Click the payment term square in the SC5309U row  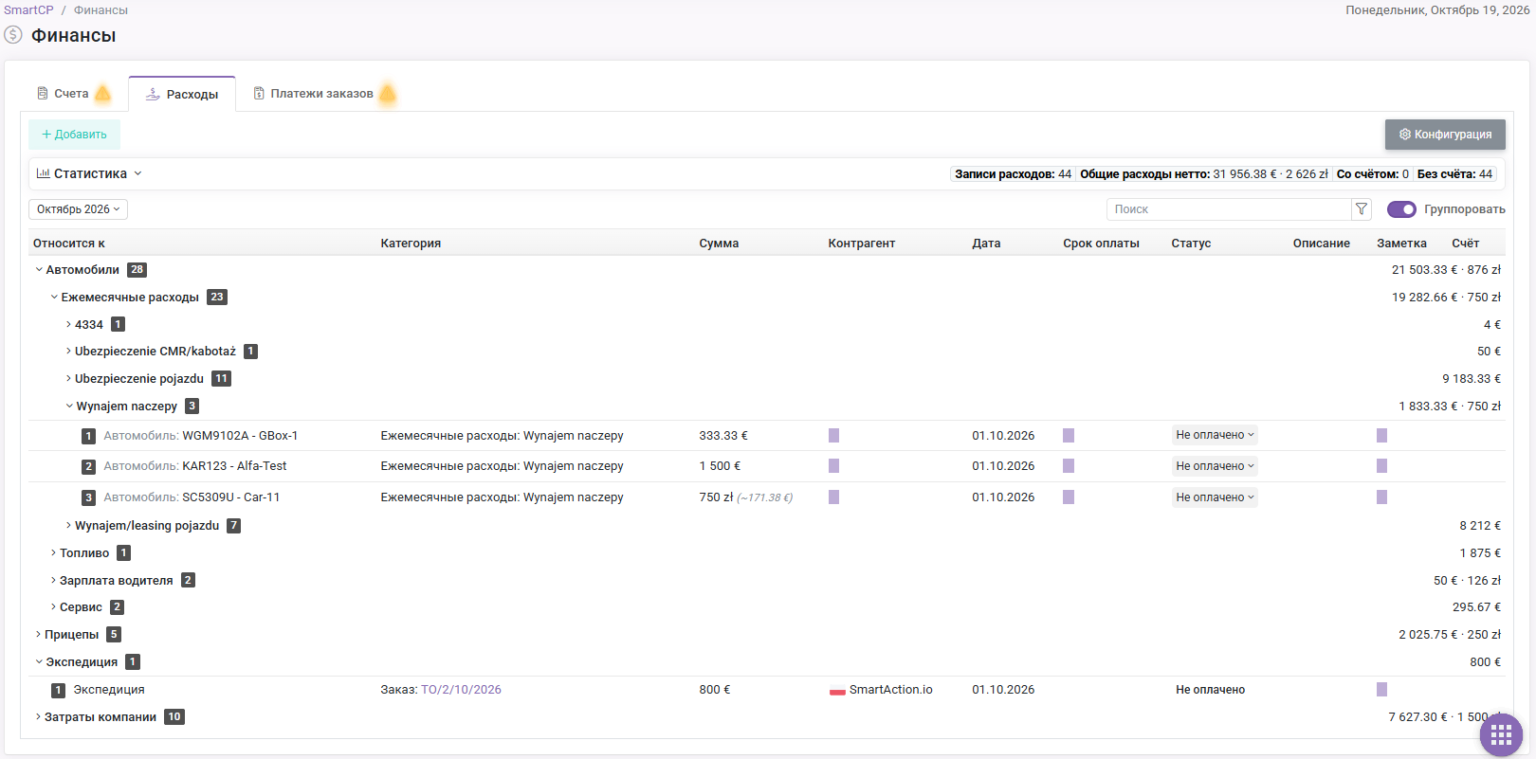tap(1069, 497)
